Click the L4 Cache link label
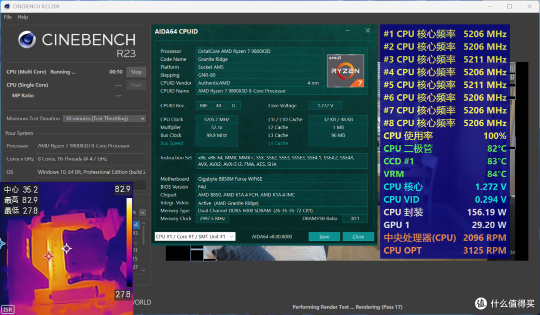 (x=278, y=143)
